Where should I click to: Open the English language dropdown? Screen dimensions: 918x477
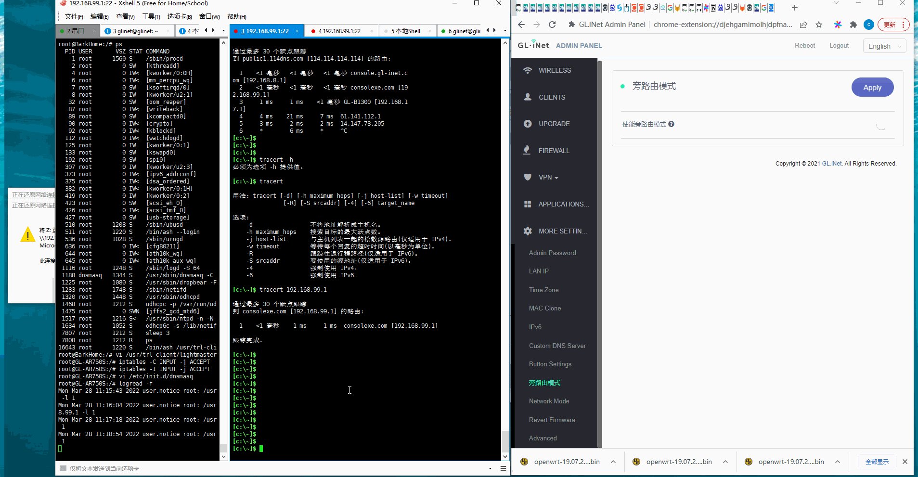[884, 46]
